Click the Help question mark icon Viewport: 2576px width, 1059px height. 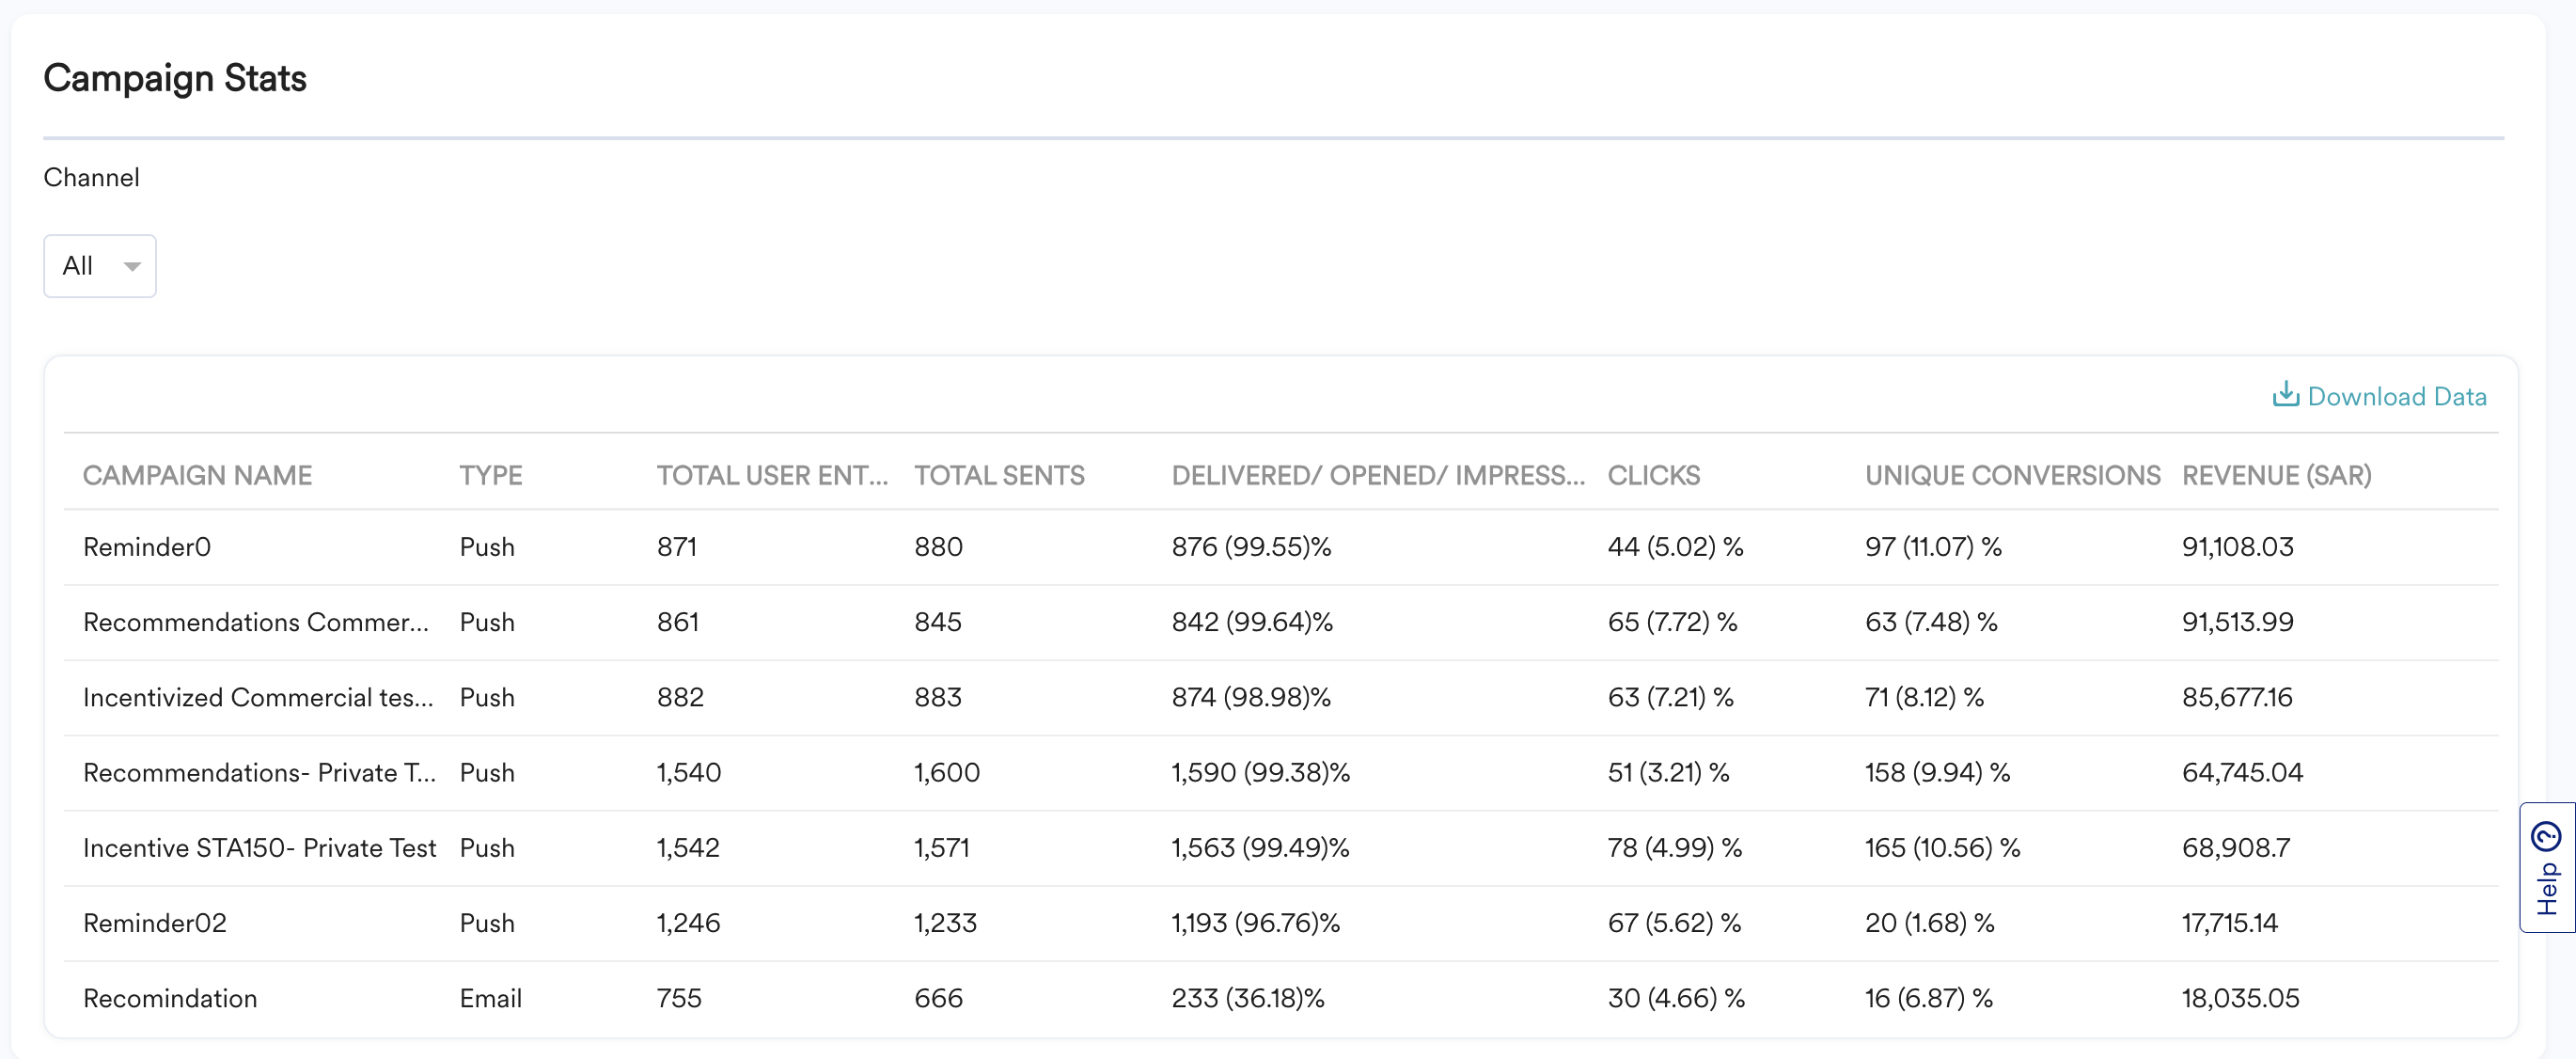pyautogui.click(x=2546, y=836)
